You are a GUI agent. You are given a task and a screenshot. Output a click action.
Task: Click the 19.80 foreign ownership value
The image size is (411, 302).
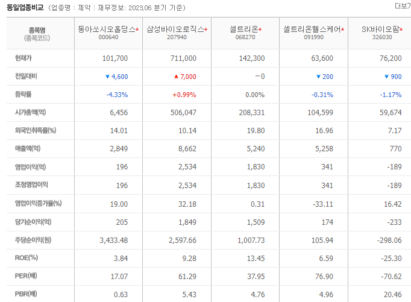click(x=256, y=131)
